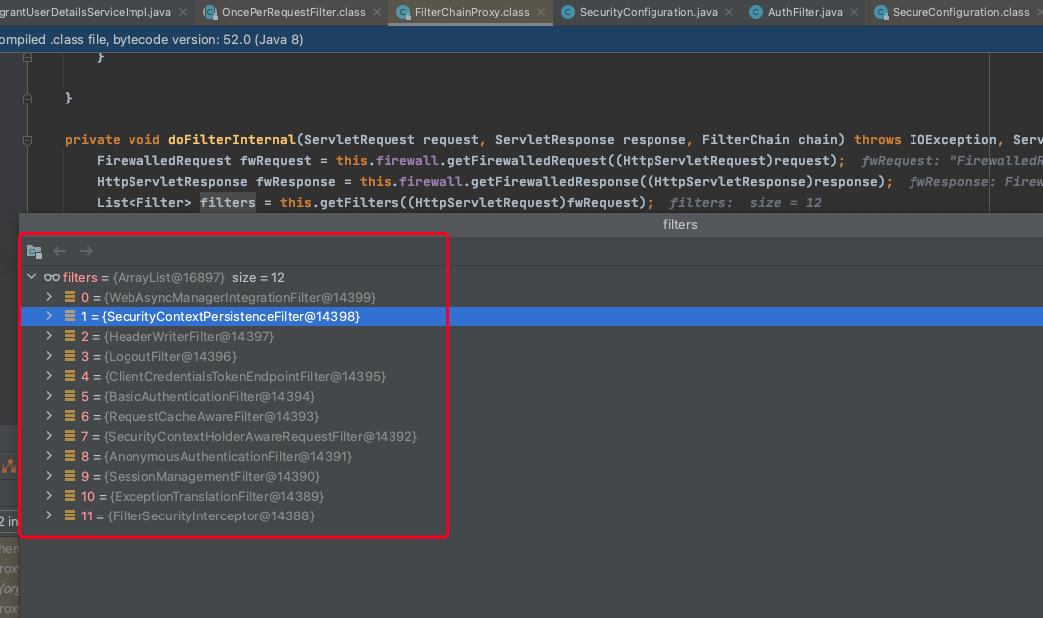Click a code folding minus icon in the editor gutter
This screenshot has width=1043, height=618.
coord(27,98)
